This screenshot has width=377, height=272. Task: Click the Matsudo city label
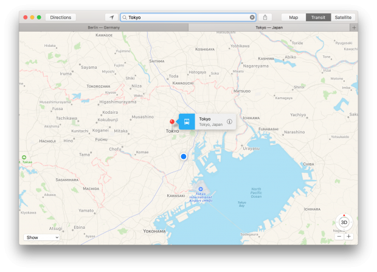[242, 91]
